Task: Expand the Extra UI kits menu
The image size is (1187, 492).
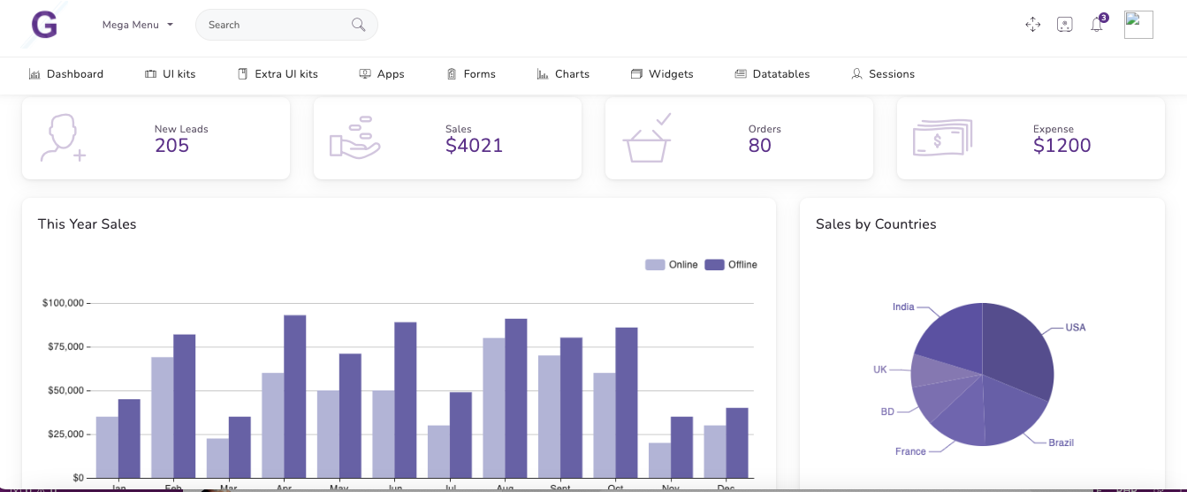Action: pos(278,74)
